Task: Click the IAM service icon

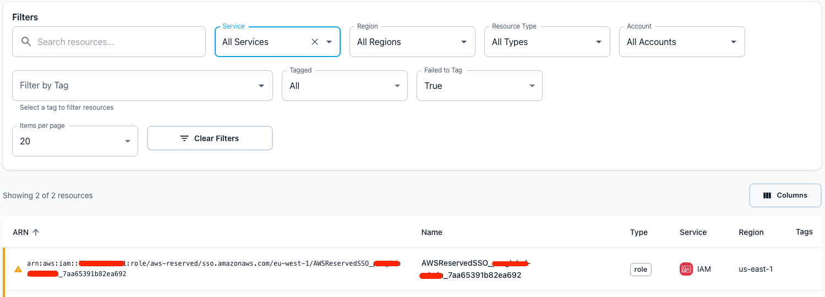Action: 686,269
